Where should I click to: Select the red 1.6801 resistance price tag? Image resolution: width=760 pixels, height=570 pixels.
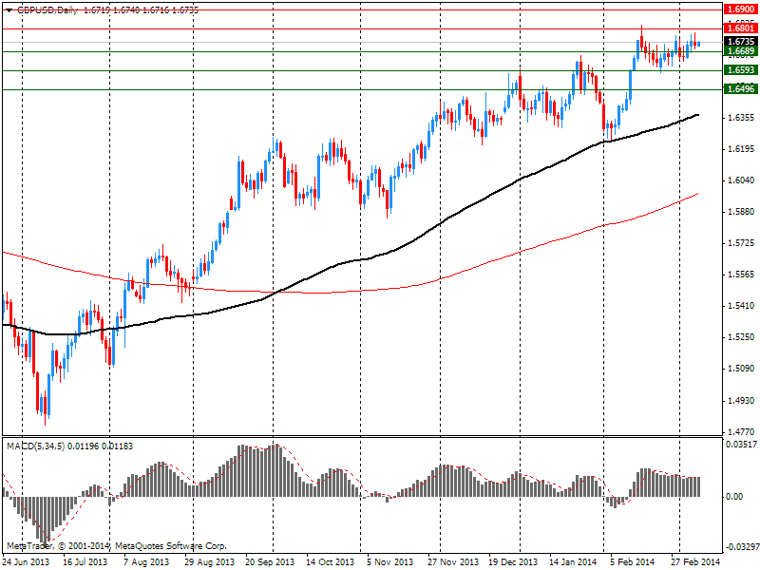[x=740, y=29]
